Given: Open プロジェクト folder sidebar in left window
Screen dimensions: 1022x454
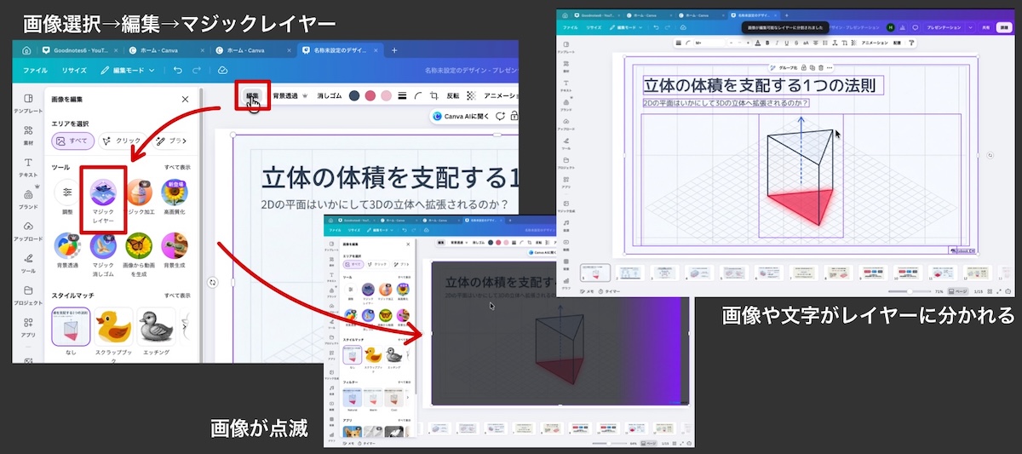Looking at the screenshot, I should tap(28, 295).
